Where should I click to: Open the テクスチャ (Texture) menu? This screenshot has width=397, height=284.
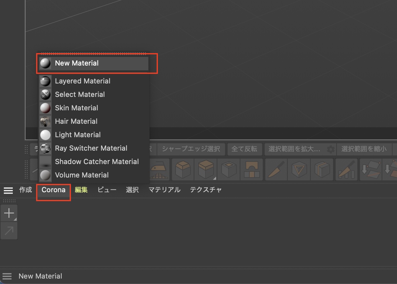pyautogui.click(x=206, y=190)
